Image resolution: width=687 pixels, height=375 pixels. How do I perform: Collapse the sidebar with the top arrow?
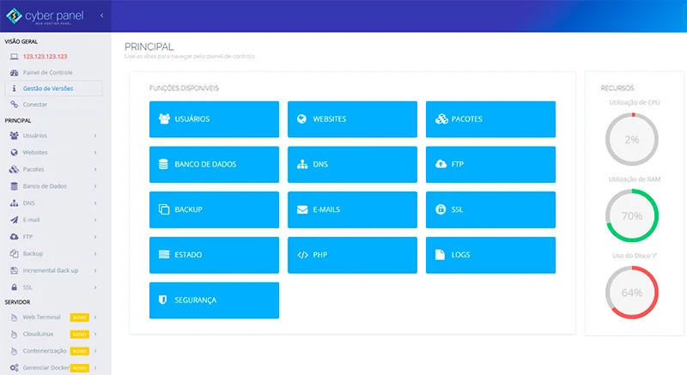102,15
